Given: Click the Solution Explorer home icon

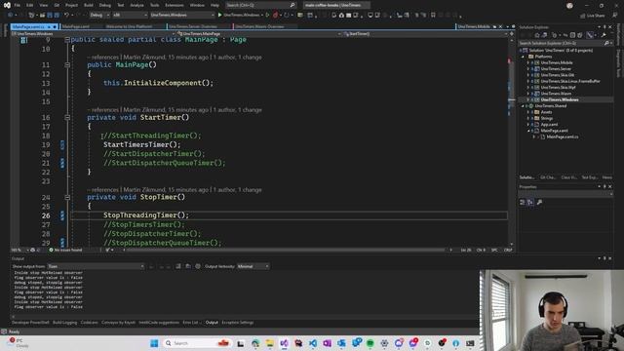Looking at the screenshot, I should (537, 35).
